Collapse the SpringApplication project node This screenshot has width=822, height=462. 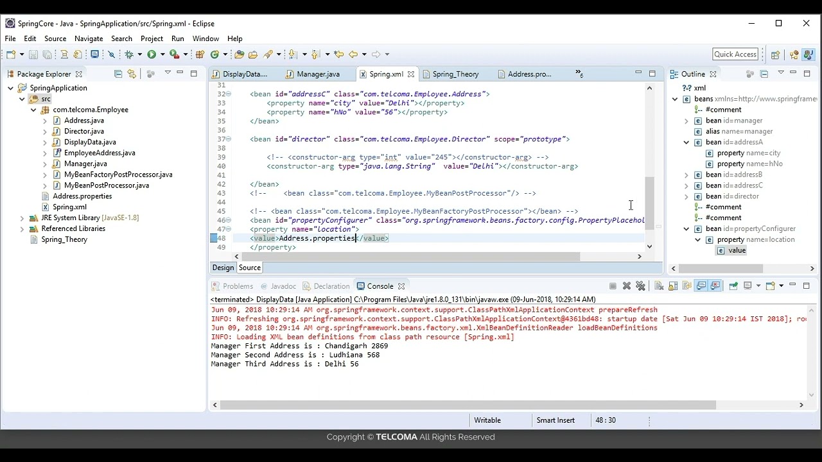[10, 88]
